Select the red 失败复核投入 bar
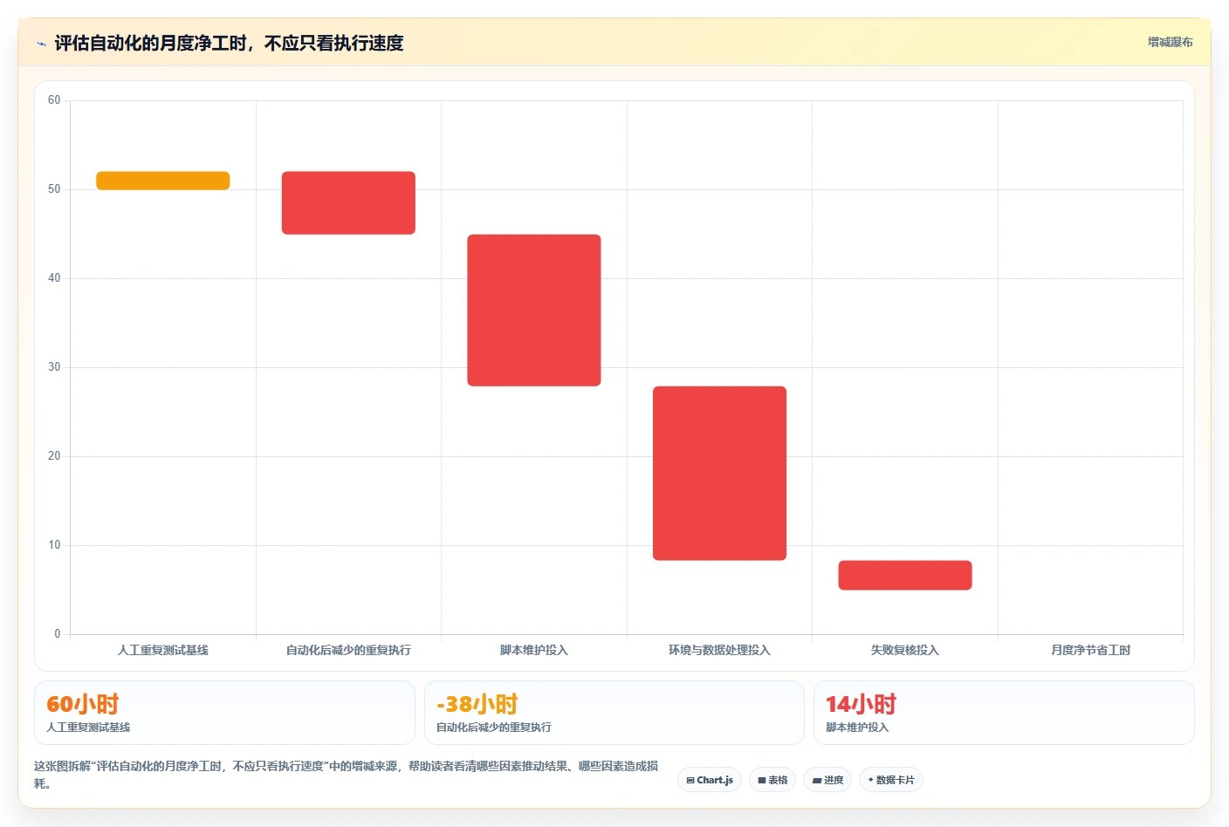Image resolution: width=1229 pixels, height=827 pixels. coord(905,575)
